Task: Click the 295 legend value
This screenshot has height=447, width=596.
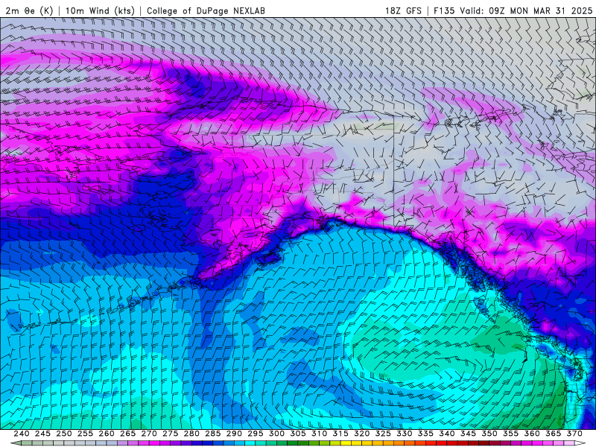Action: coord(256,434)
